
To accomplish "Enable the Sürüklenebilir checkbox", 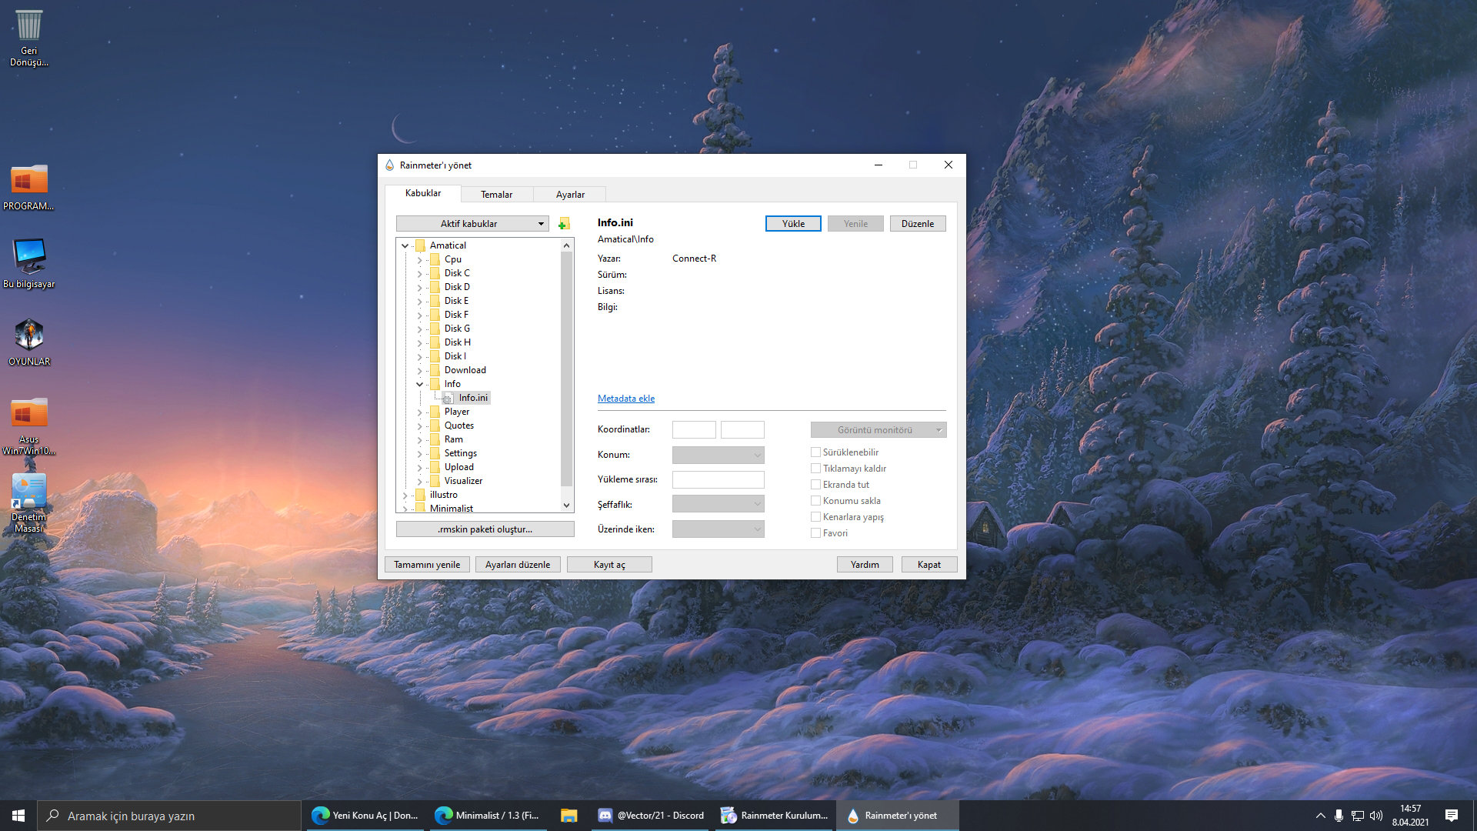I will tap(815, 452).
